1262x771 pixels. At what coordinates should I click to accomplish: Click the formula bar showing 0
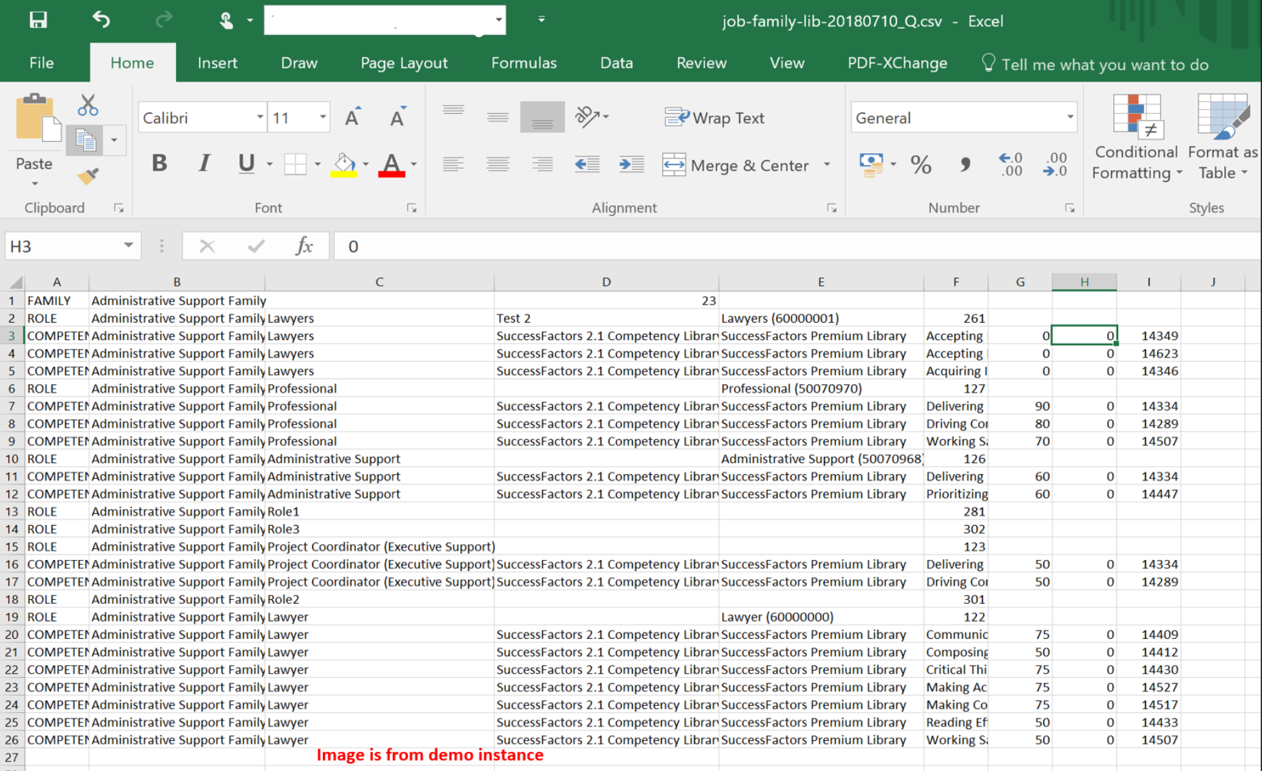point(797,246)
